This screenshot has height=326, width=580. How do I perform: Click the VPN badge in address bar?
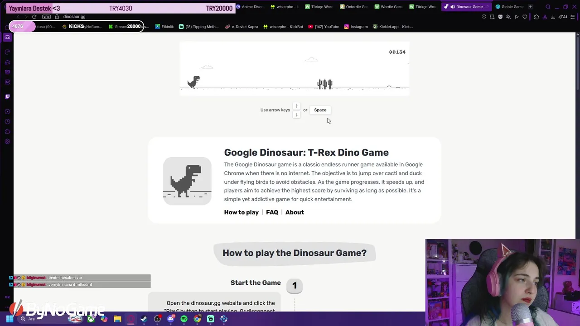click(x=46, y=17)
